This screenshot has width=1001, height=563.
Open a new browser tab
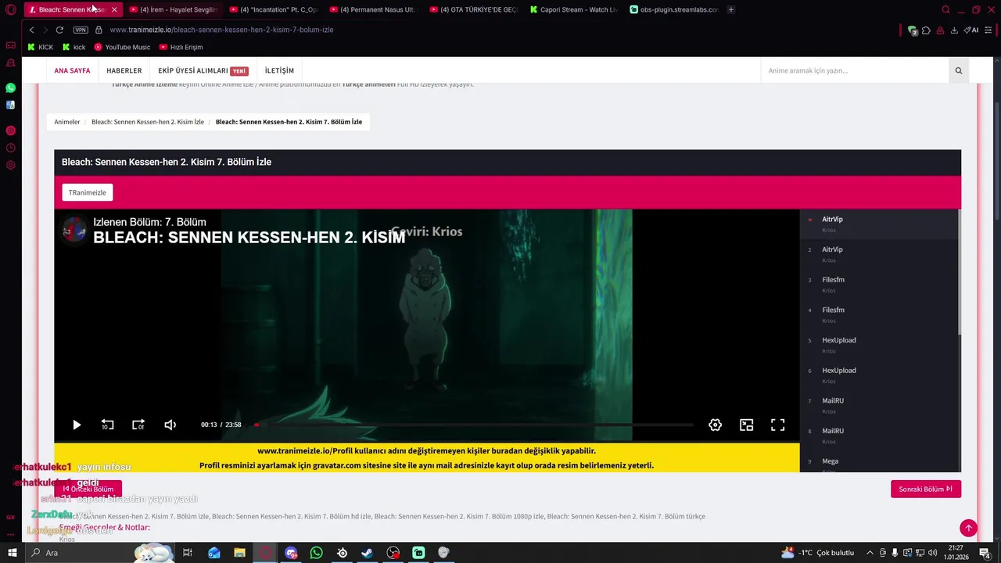point(731,9)
